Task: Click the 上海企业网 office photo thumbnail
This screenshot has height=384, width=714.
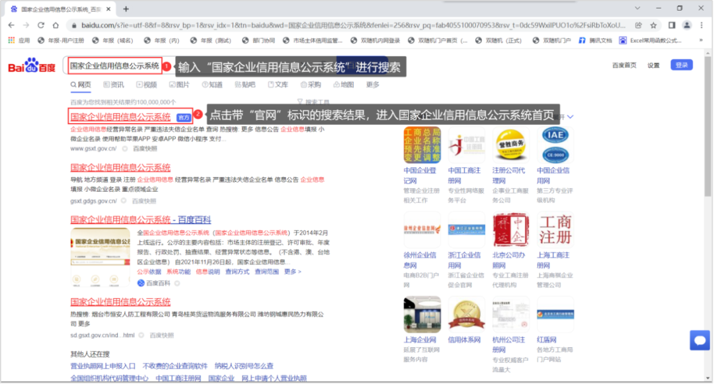Action: point(422,315)
